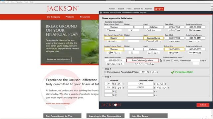Click the owner's e-mail address field

[142, 60]
